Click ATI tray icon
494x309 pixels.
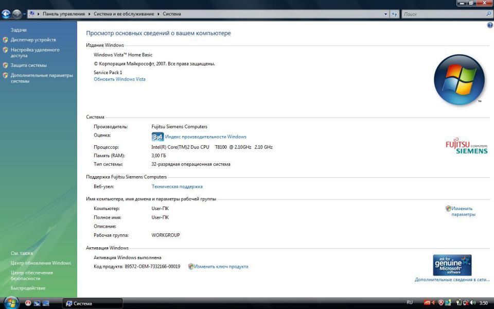[427, 303]
